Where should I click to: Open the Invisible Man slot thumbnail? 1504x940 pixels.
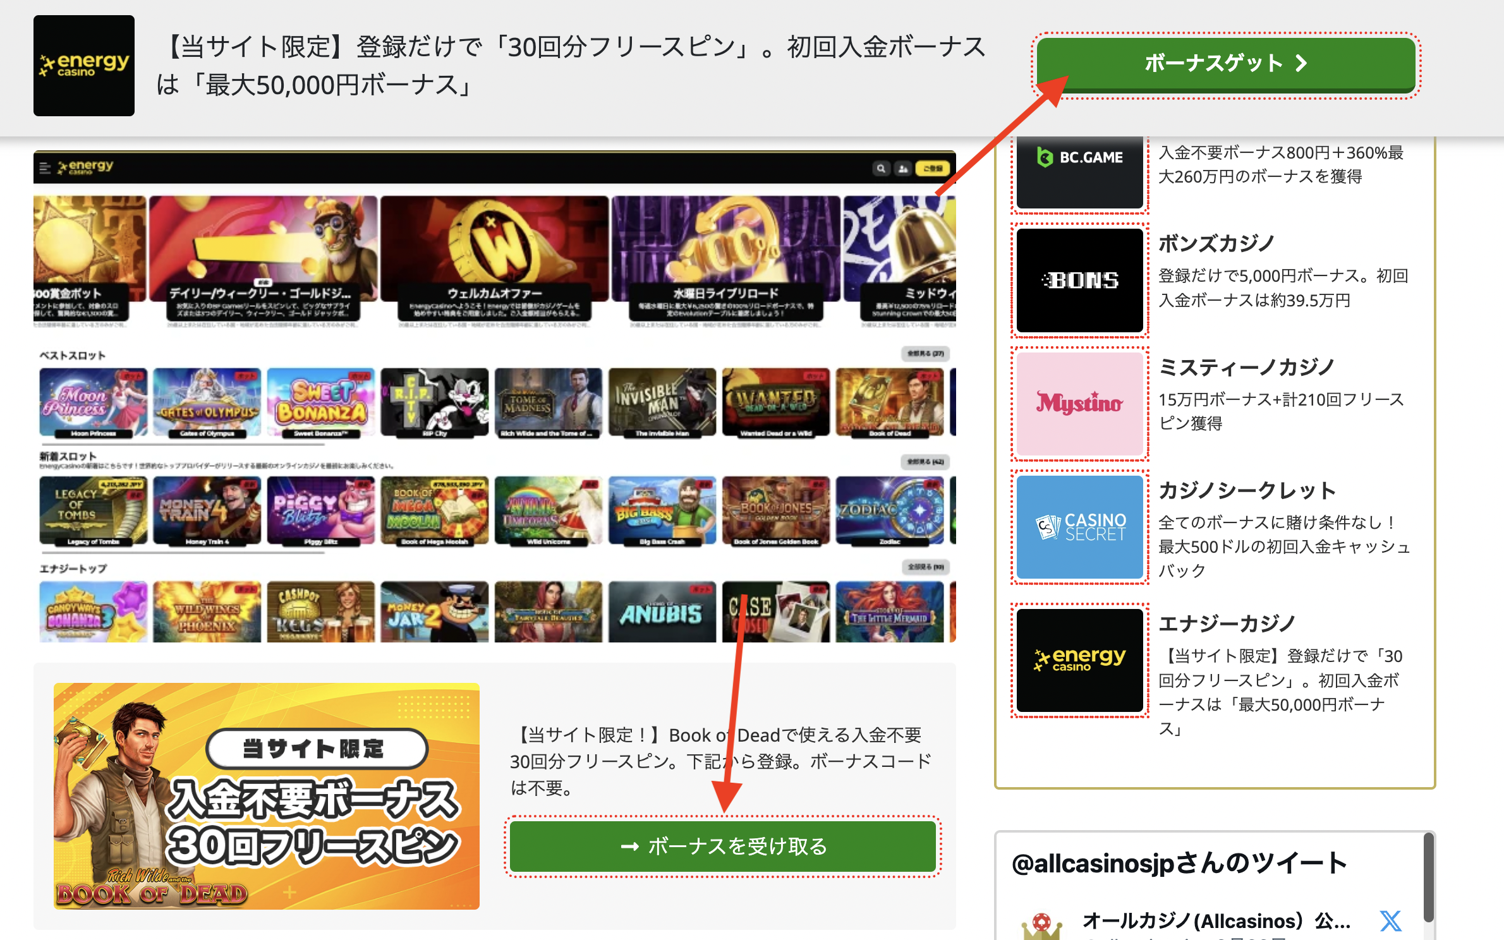662,402
